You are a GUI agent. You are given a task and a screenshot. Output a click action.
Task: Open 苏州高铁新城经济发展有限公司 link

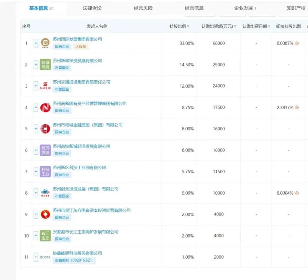[x=81, y=146]
